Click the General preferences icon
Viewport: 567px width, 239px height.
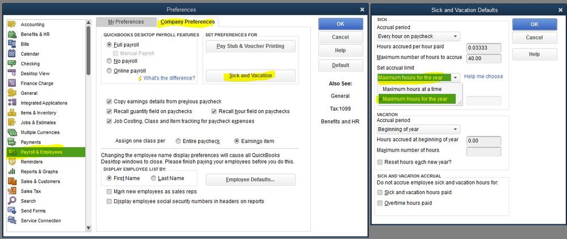tap(12, 93)
